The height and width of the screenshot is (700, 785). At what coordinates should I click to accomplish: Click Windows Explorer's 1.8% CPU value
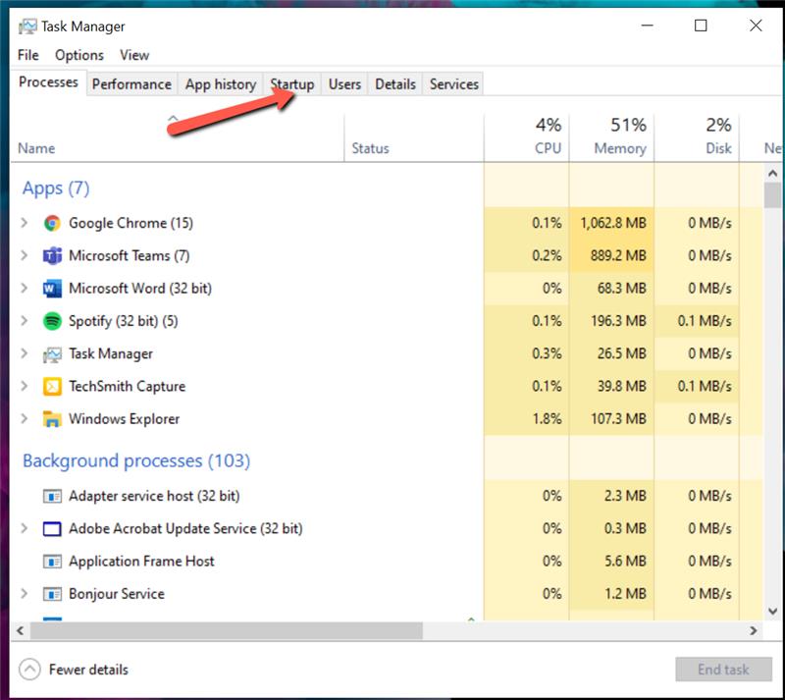pyautogui.click(x=547, y=418)
